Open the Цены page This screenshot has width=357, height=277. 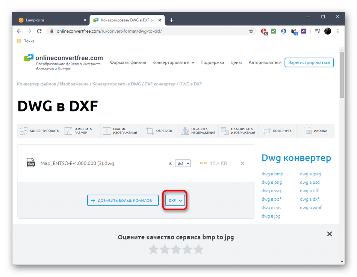[236, 62]
